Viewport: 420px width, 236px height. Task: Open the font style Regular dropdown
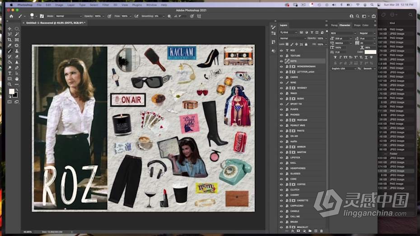(368, 33)
